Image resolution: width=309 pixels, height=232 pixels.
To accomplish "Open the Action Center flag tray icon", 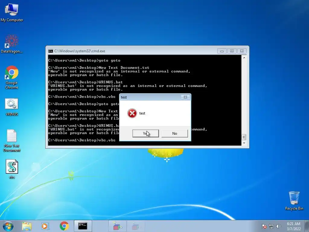I will click(264, 226).
